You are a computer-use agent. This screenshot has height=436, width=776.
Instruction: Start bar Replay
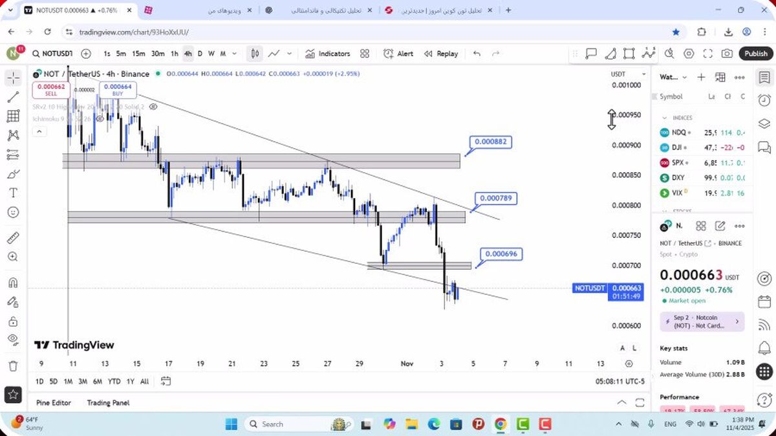441,54
